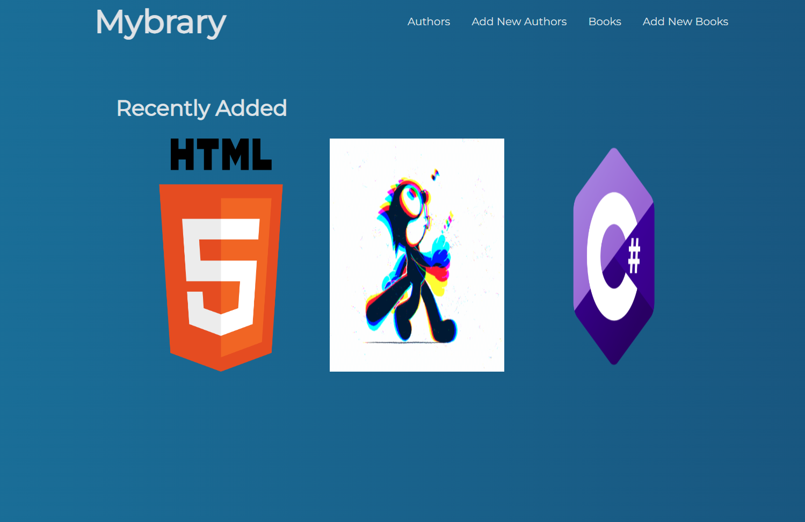The width and height of the screenshot is (805, 522).
Task: Click the Mybrary logo to go home
Action: pyautogui.click(x=161, y=23)
